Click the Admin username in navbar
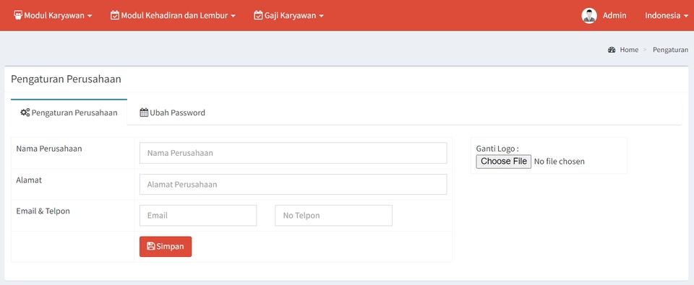The height and width of the screenshot is (285, 694). pyautogui.click(x=614, y=15)
